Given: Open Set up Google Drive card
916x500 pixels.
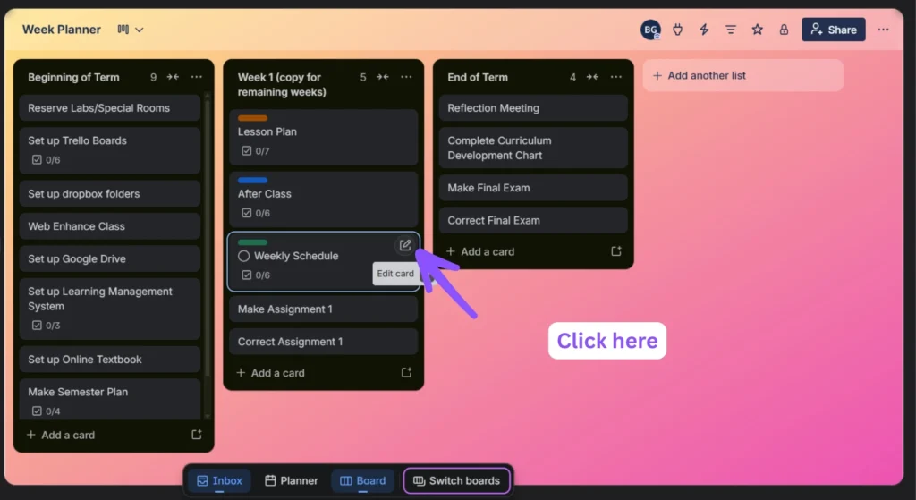Looking at the screenshot, I should click(x=110, y=258).
